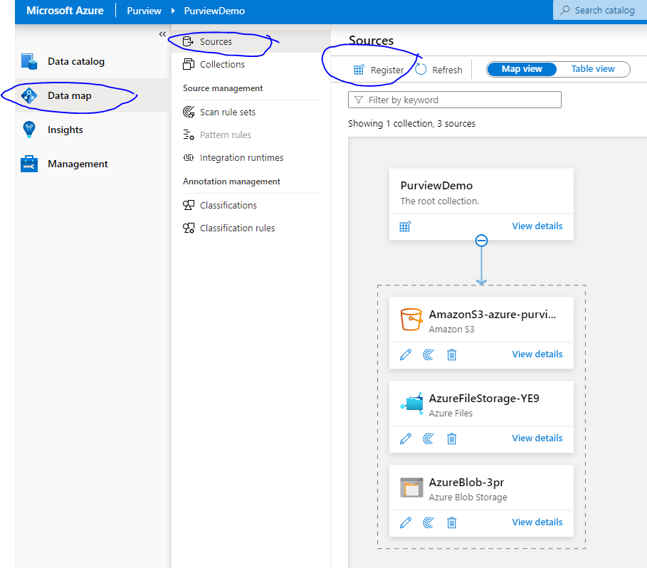
Task: Click the Sources icon in submenu
Action: [188, 41]
